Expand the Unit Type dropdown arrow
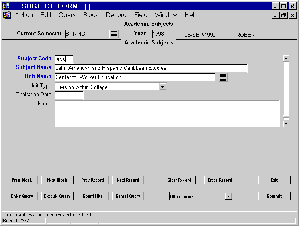Screen dimensions: 299x226 click(x=162, y=87)
